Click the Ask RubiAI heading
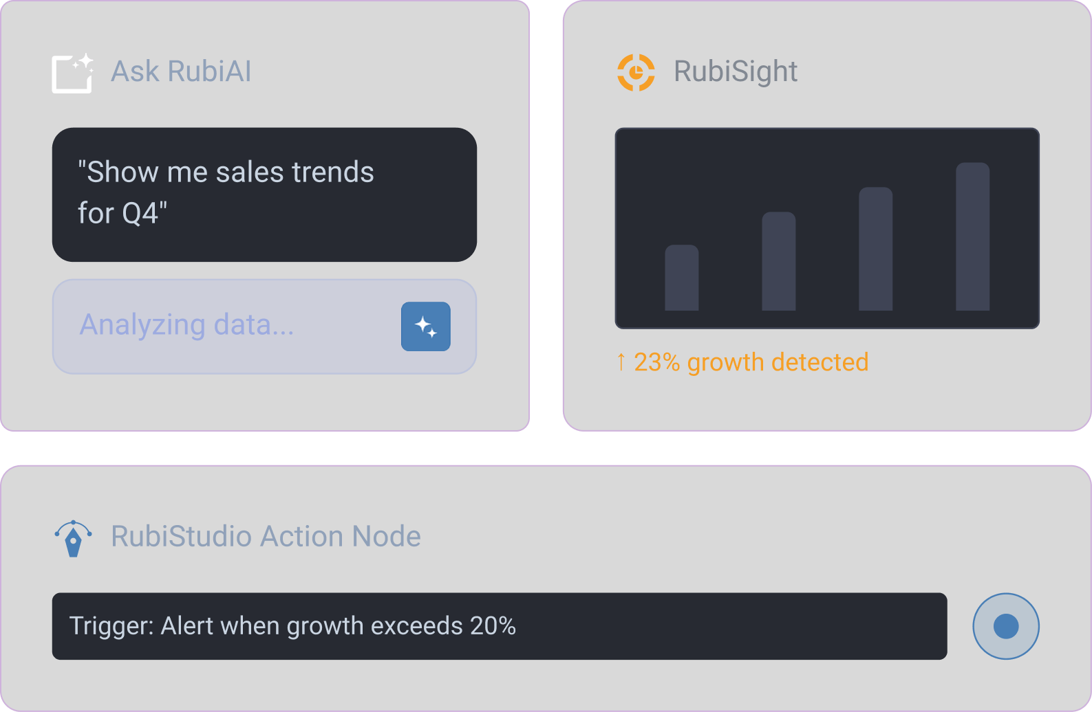 [181, 71]
